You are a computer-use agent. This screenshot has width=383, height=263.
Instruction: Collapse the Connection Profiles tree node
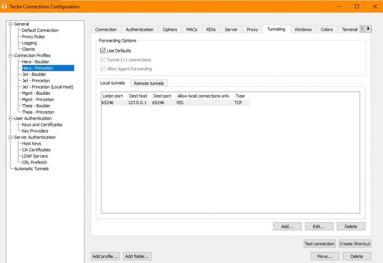click(10, 56)
